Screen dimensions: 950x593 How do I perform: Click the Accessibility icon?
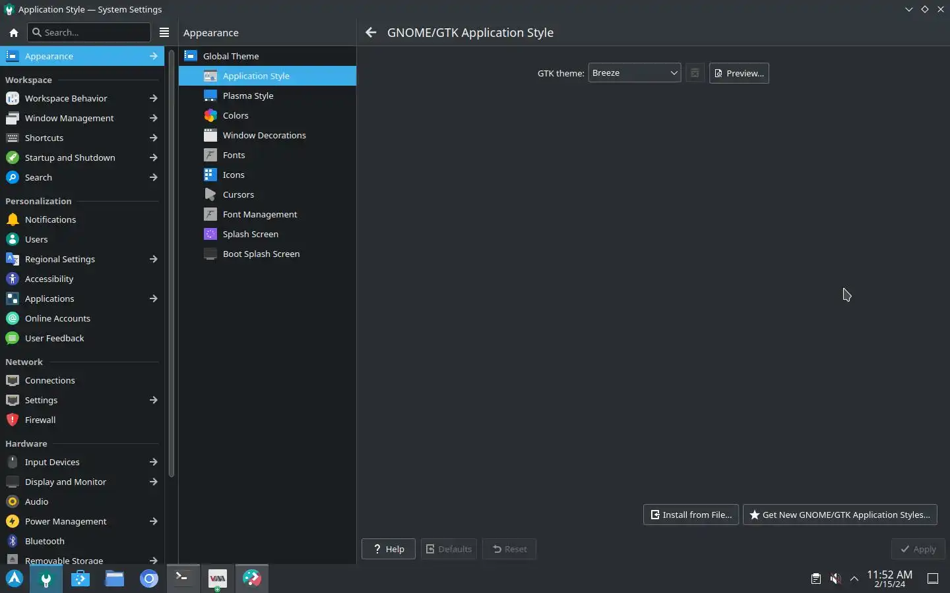tap(12, 279)
